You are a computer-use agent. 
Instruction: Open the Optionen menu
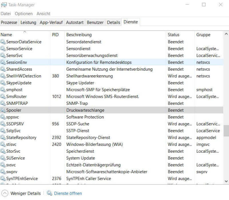(x=24, y=14)
